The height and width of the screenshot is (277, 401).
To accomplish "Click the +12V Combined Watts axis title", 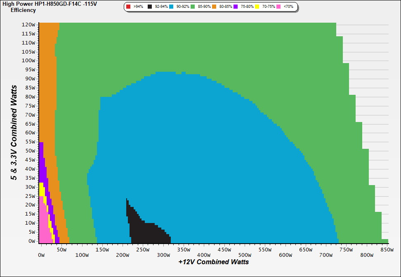I will 213,262.
